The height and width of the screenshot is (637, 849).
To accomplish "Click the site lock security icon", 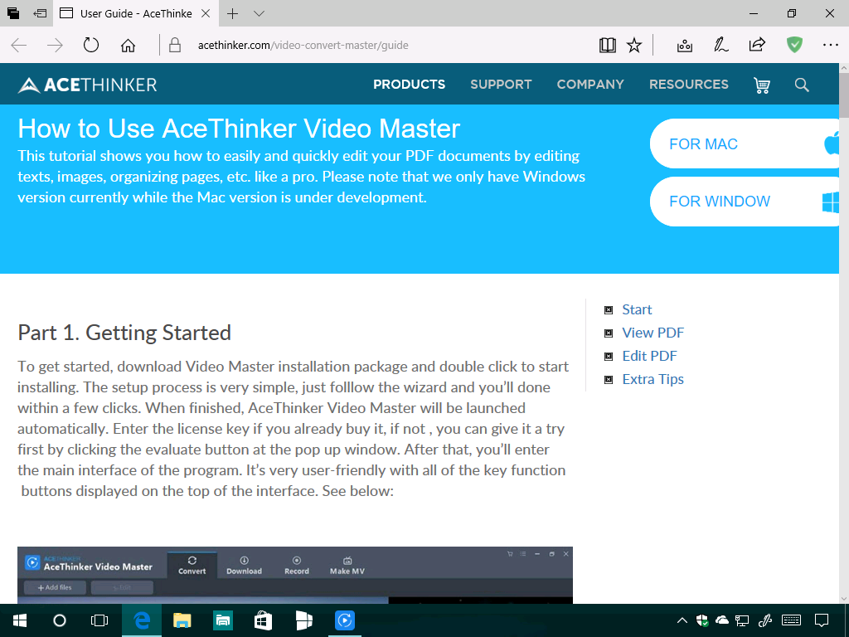I will (175, 45).
